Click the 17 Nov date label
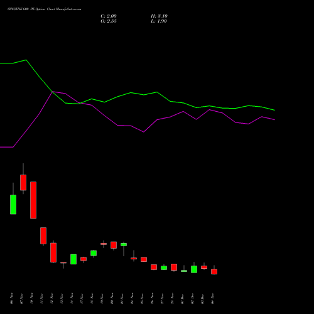This screenshot has width=314, height=314. tap(82, 298)
